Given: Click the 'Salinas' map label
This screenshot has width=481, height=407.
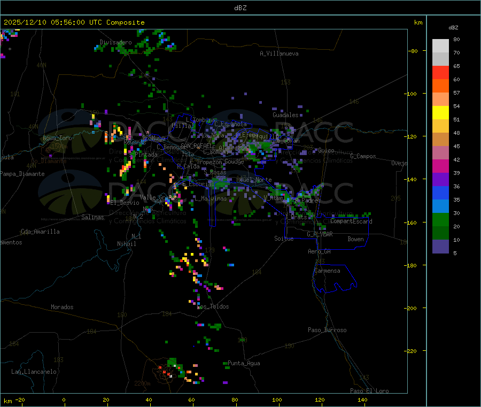Looking at the screenshot, I should coord(92,217).
